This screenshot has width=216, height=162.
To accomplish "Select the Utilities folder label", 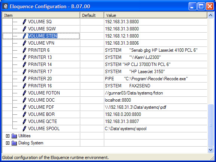I will coord(24,136).
